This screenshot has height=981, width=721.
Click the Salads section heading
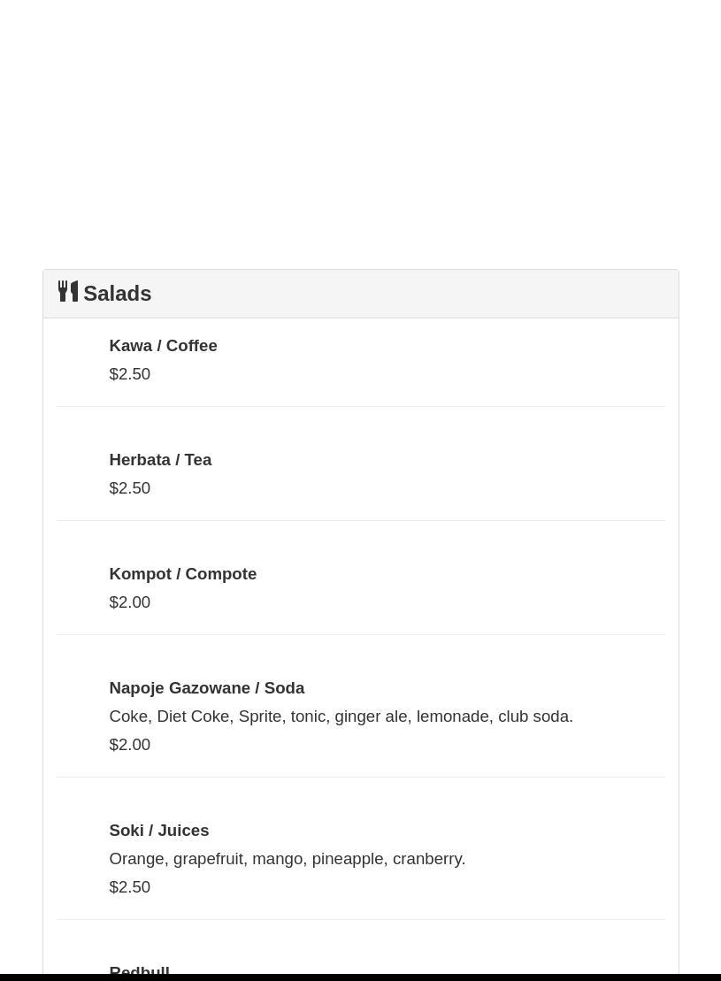pos(117,294)
